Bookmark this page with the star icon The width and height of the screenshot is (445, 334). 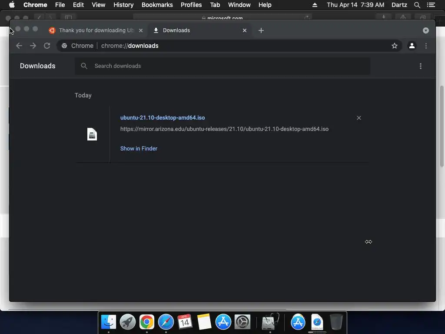pos(395,46)
